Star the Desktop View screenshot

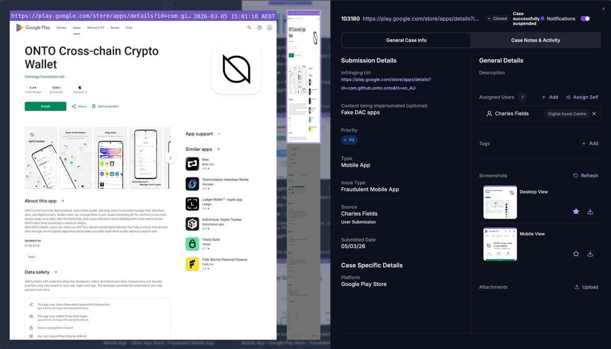coord(576,212)
